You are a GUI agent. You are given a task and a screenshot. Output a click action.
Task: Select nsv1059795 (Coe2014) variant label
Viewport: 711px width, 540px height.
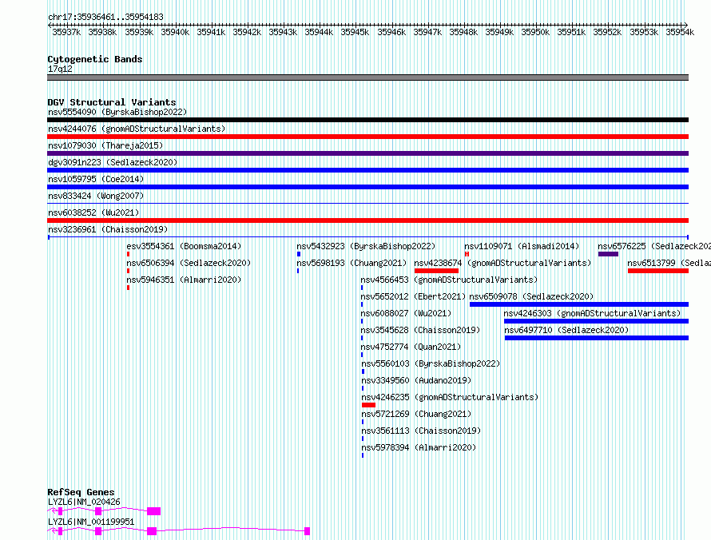96,179
